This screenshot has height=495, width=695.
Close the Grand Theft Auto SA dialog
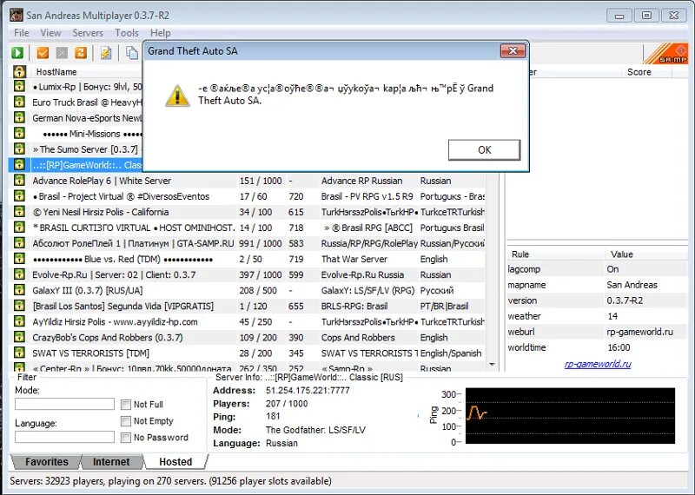pos(513,51)
